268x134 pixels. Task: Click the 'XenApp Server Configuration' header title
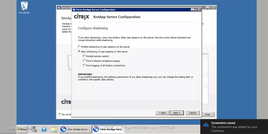coord(117,17)
